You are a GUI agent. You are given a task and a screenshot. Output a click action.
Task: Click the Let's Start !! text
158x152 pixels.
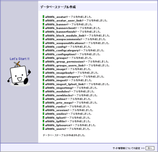pyautogui.click(x=19, y=59)
